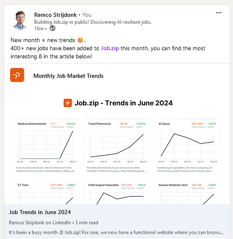Click the CT Tech chart card

click(46, 192)
